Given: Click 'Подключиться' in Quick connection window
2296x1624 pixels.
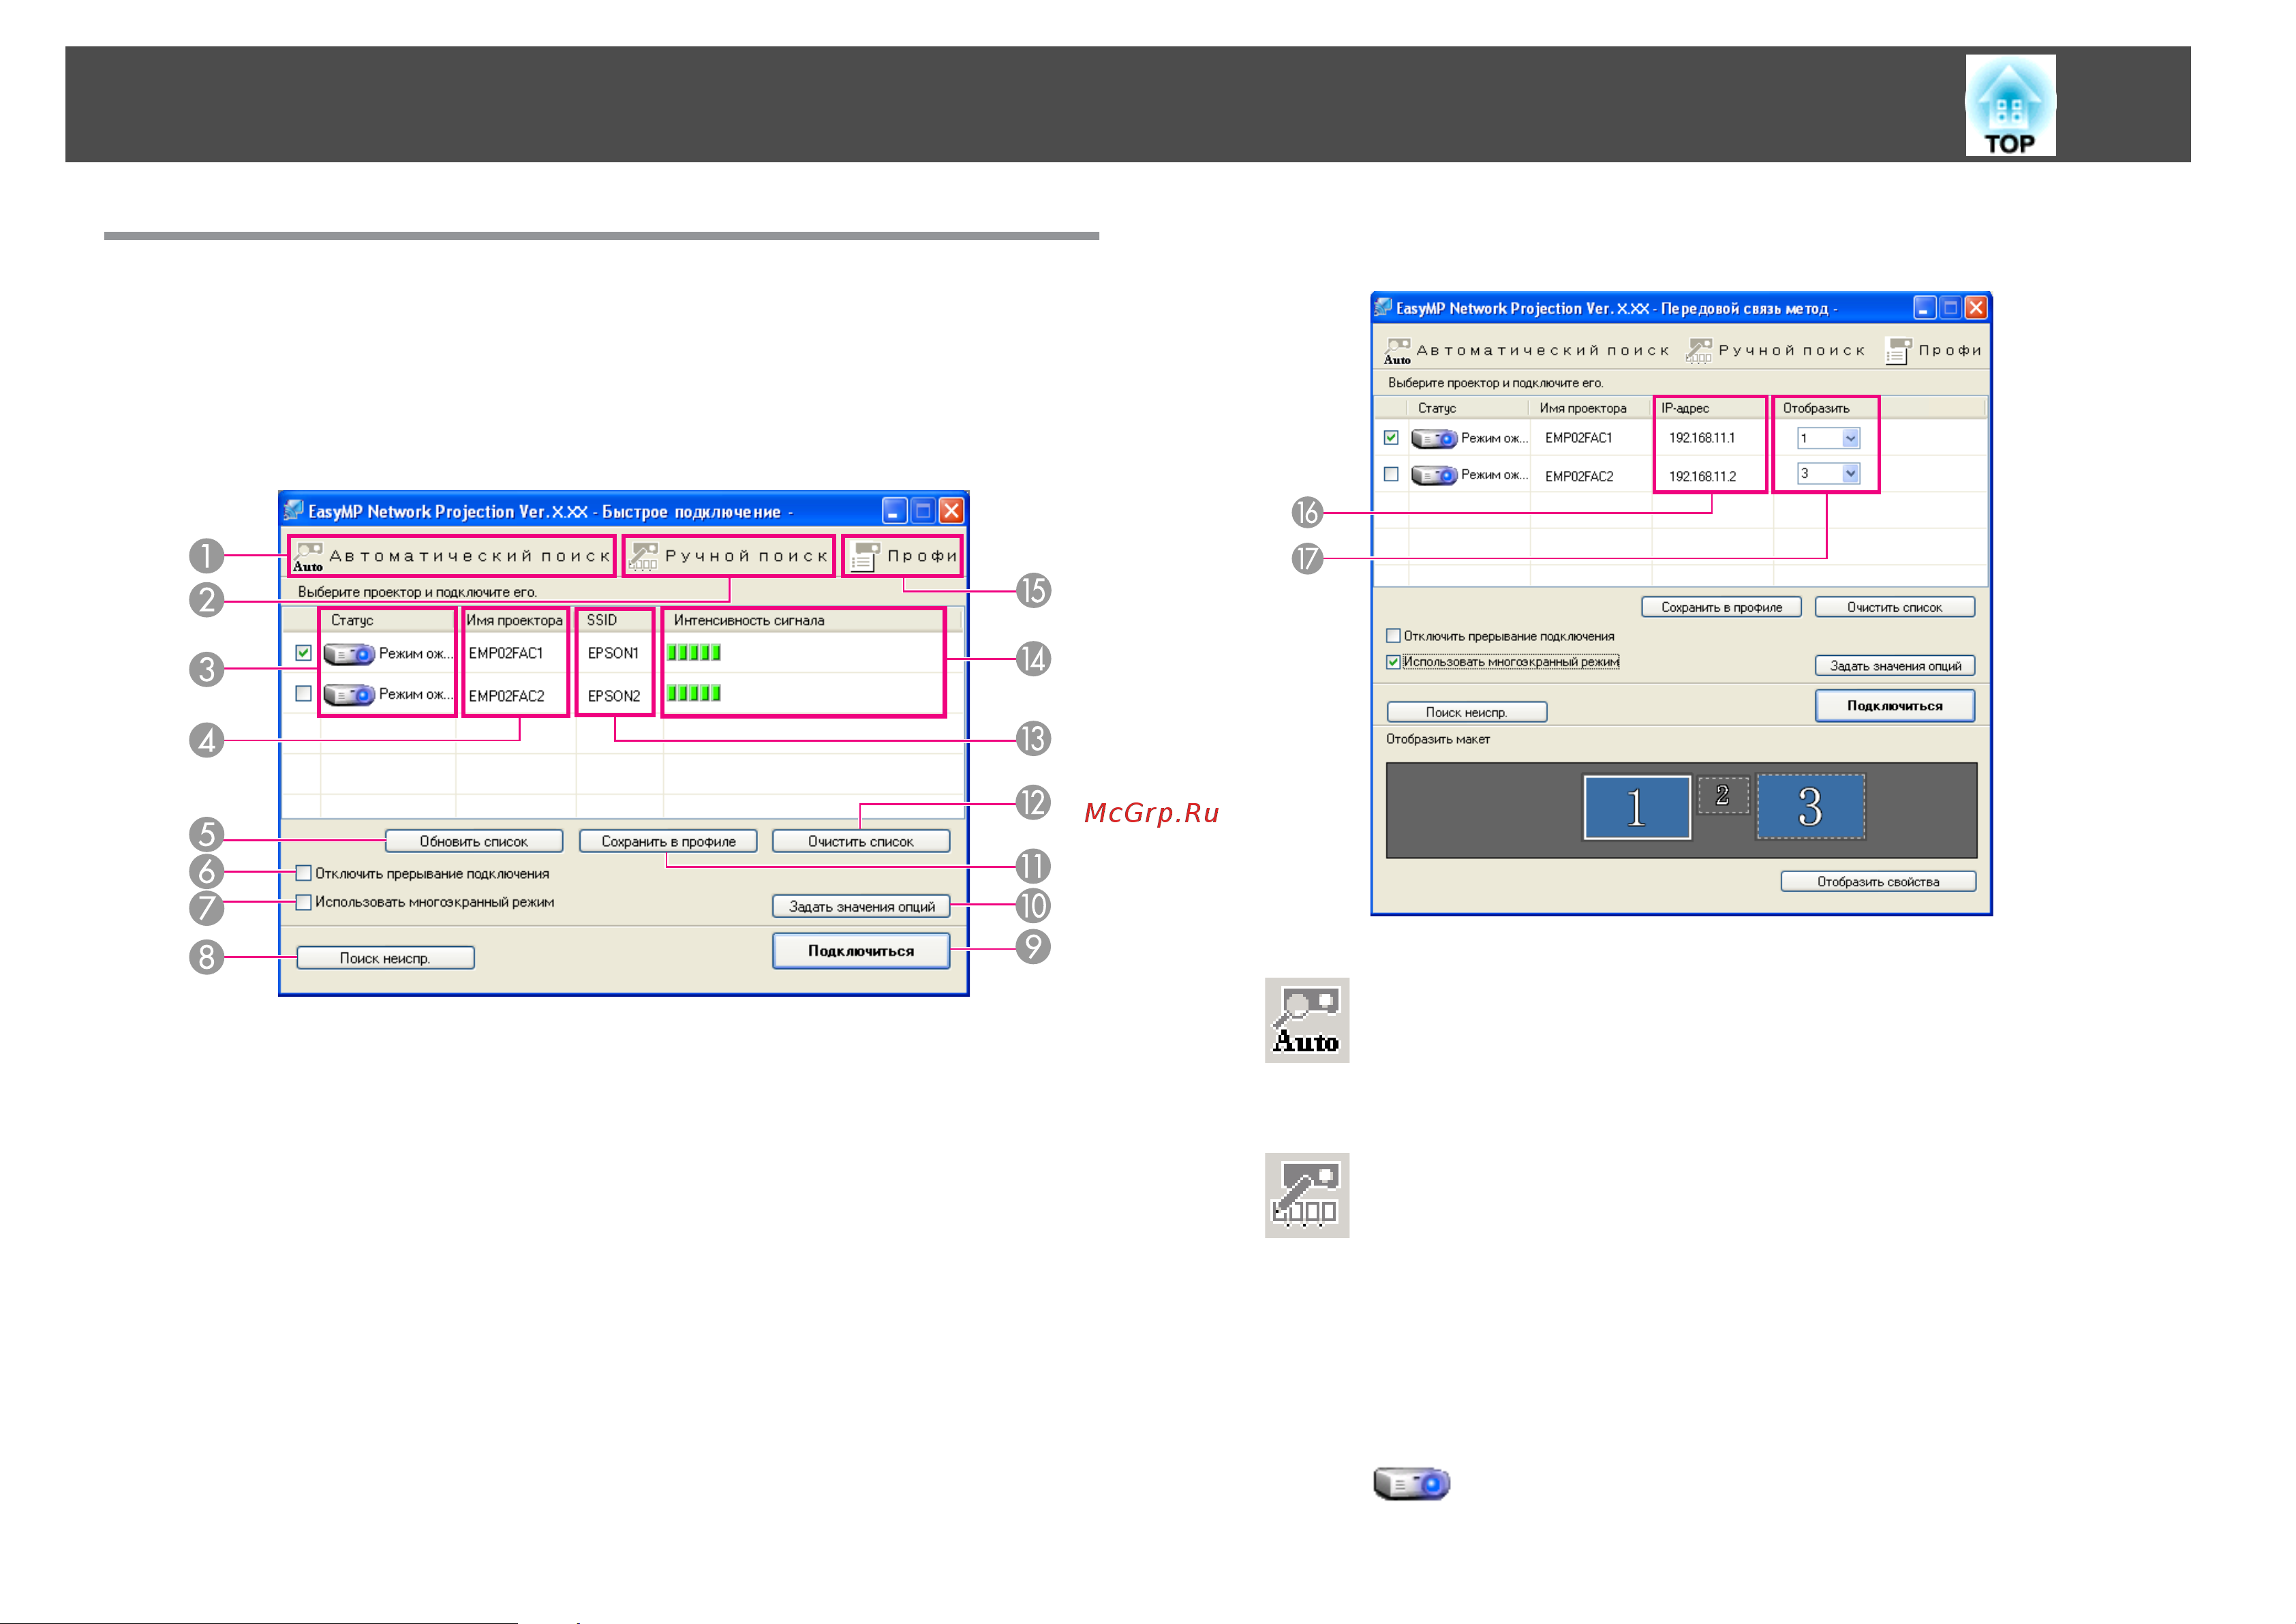Looking at the screenshot, I should (x=861, y=950).
